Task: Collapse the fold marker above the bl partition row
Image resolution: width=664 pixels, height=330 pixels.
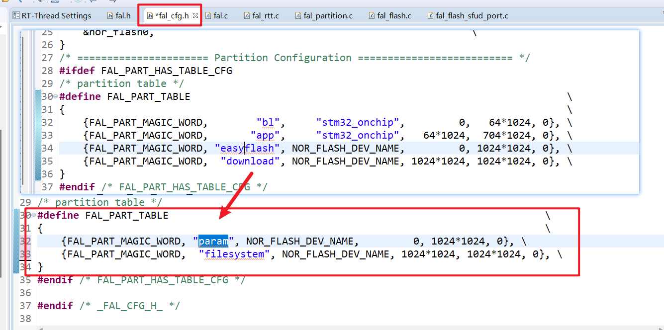Action: [56, 96]
